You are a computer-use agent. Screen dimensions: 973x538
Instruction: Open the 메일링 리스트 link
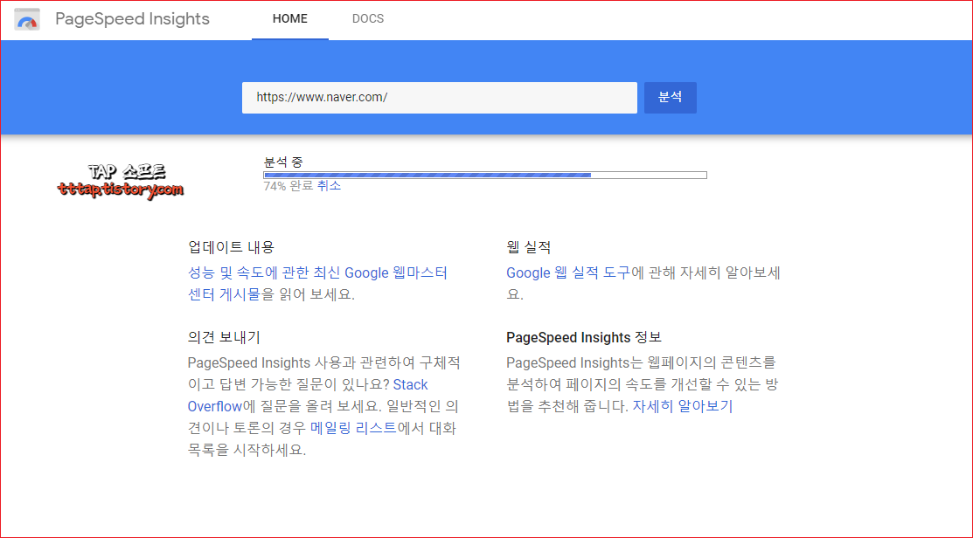coord(353,428)
